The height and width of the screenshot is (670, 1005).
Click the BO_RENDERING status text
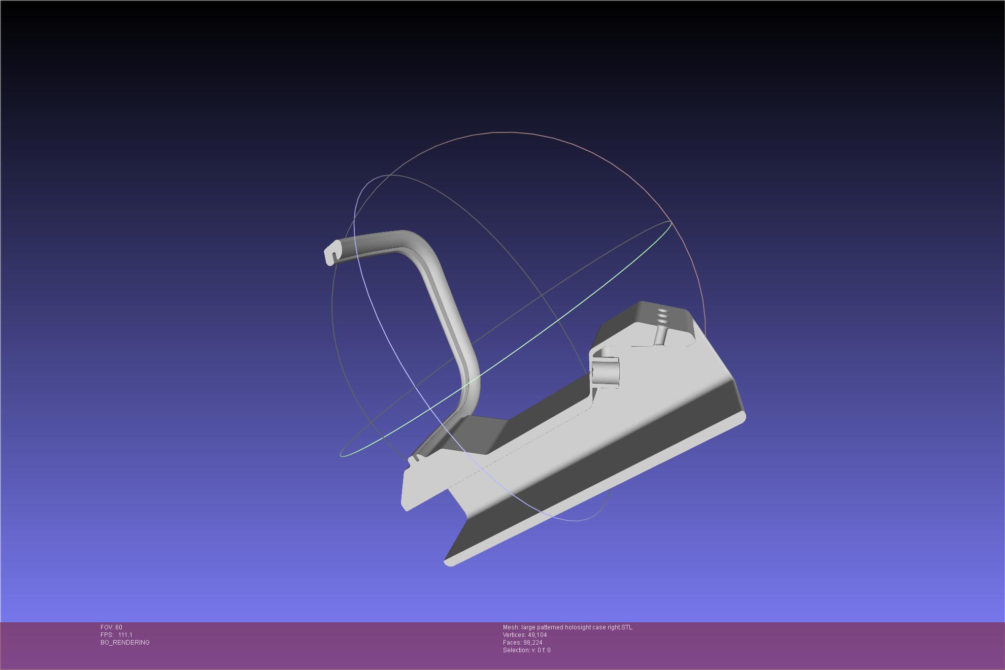(x=125, y=643)
